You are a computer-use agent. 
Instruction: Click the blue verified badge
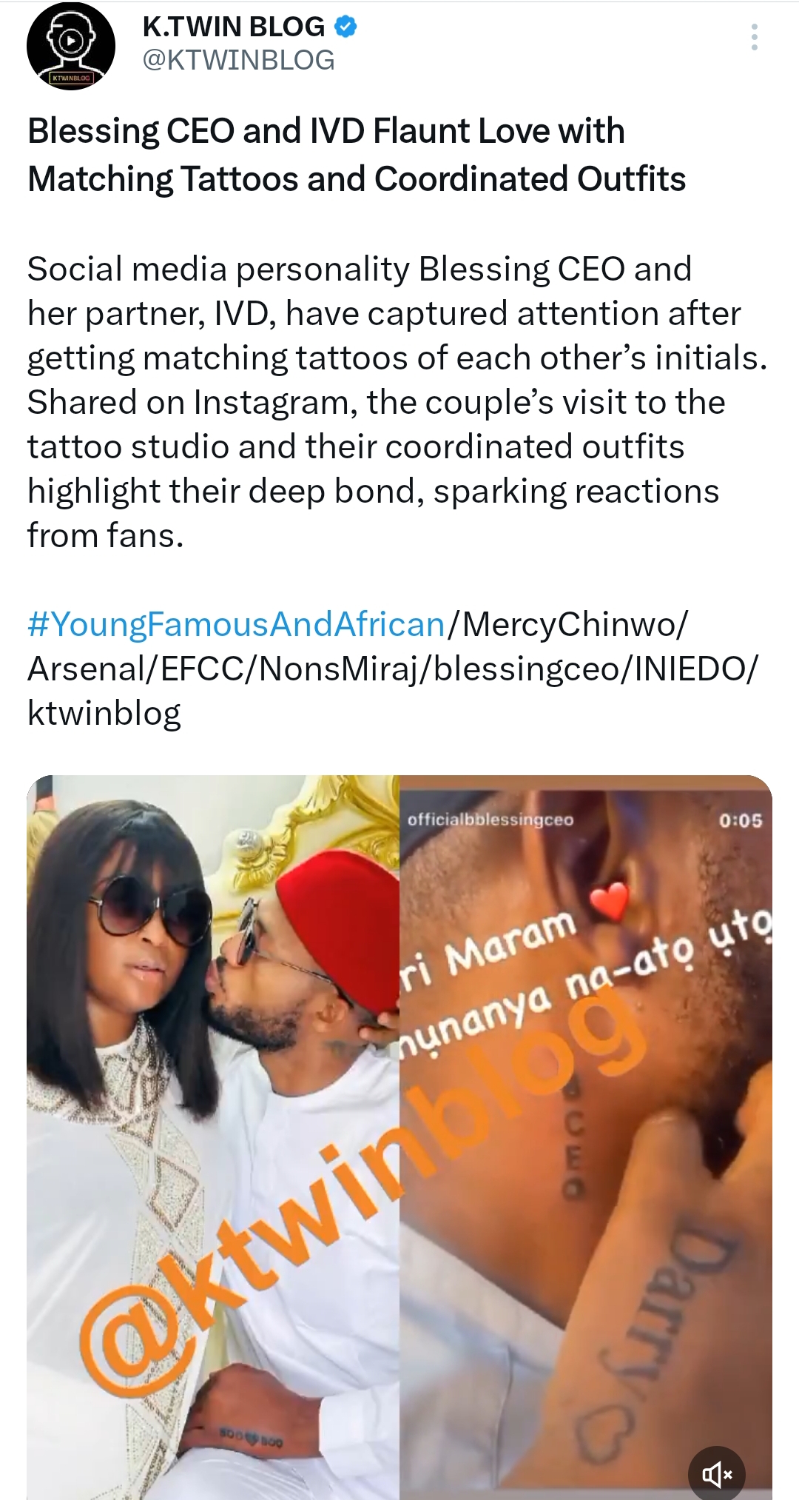[346, 27]
